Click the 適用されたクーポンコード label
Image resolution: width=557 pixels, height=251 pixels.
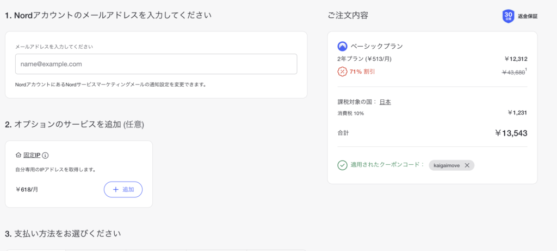point(387,165)
